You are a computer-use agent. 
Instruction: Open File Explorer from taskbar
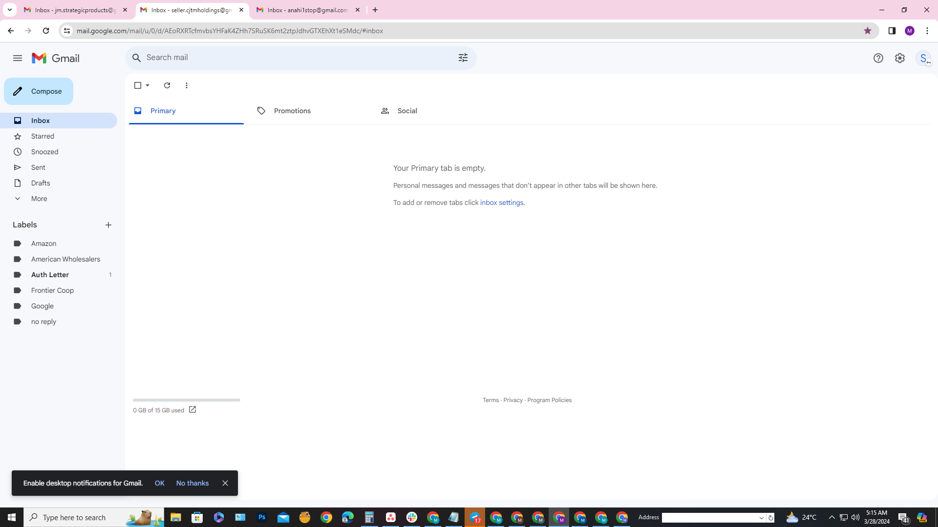point(176,517)
